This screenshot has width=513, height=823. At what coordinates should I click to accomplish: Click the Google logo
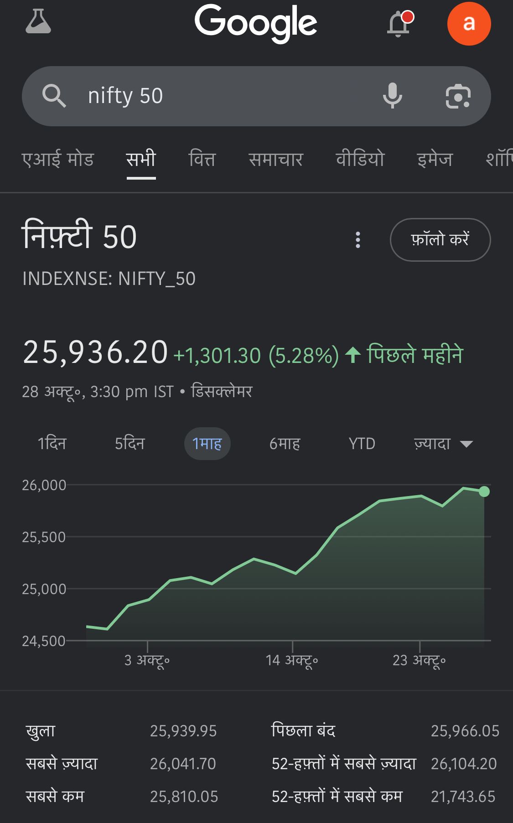[x=256, y=23]
